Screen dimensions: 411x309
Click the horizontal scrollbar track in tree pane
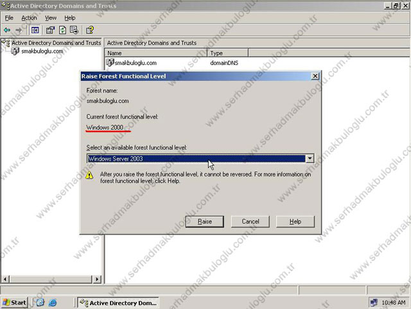click(x=51, y=279)
